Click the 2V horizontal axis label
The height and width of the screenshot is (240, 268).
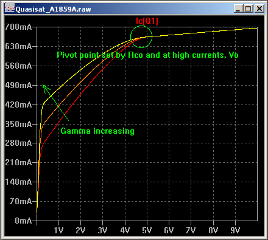pyautogui.click(x=80, y=230)
